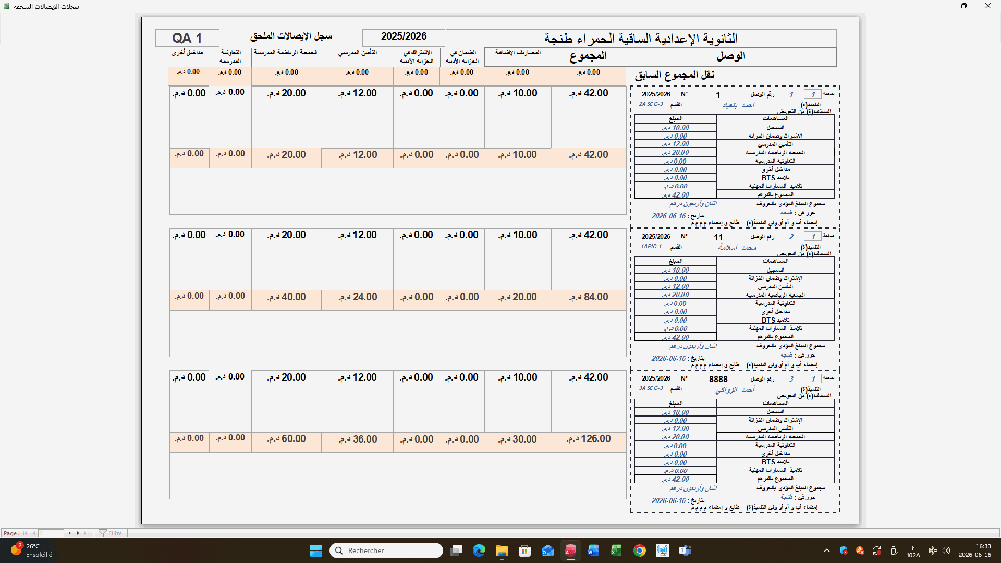The image size is (1001, 563).
Task: Click the cumulative total '84.00'
Action: click(x=589, y=297)
